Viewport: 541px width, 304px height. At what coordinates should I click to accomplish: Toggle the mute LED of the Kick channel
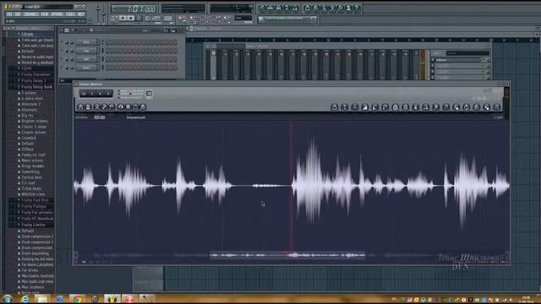coord(62,42)
